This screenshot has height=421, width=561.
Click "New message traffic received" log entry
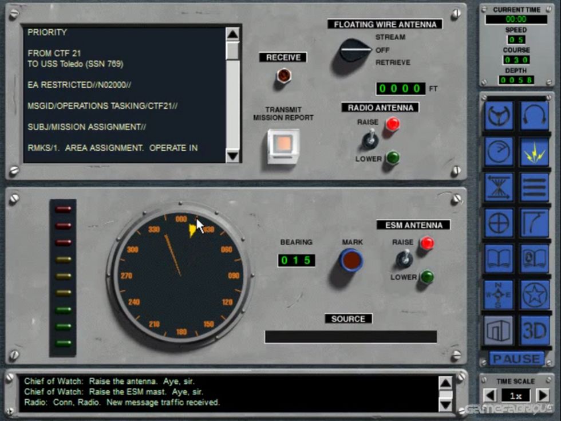pos(163,402)
